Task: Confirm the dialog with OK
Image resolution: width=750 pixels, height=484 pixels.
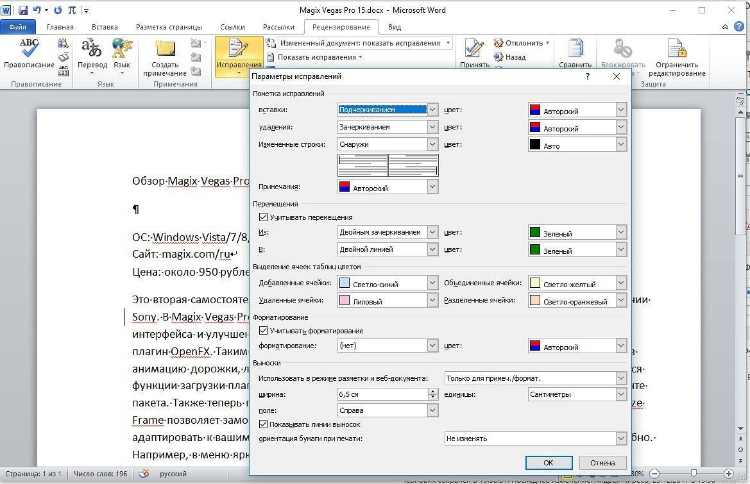Action: [x=549, y=462]
